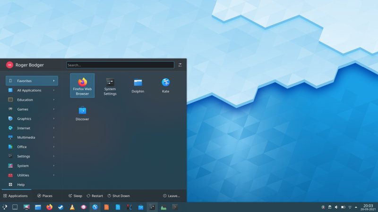Open the orange document app in taskbar
The width and height of the screenshot is (378, 212).
click(x=106, y=207)
